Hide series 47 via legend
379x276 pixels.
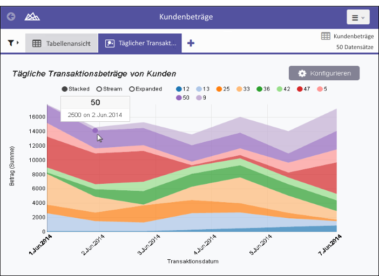coord(300,89)
